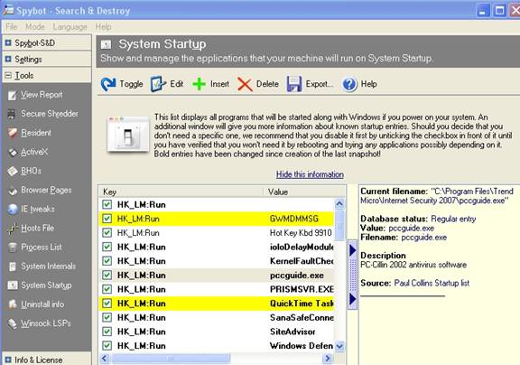The height and width of the screenshot is (365, 520).
Task: Open the Language menu
Action: tap(70, 27)
